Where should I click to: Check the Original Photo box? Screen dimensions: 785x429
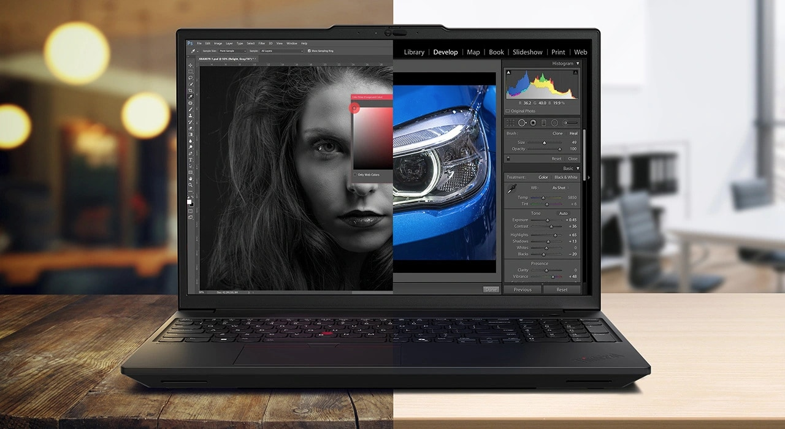point(508,111)
